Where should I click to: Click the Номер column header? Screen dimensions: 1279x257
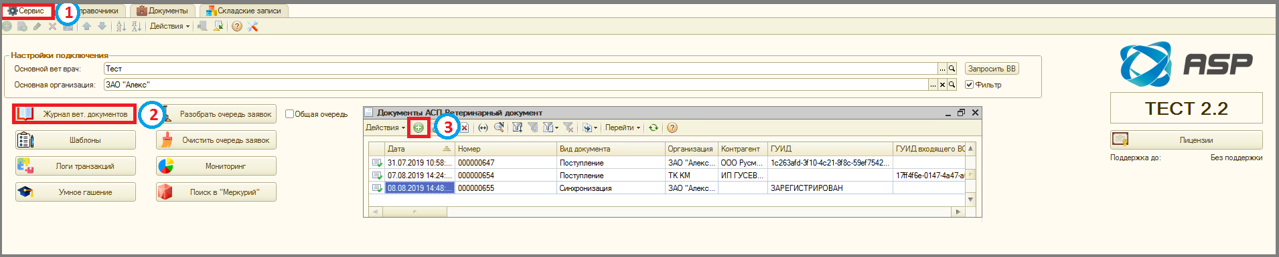click(506, 149)
